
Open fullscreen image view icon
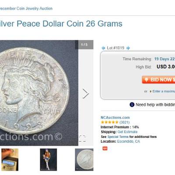click(82, 138)
